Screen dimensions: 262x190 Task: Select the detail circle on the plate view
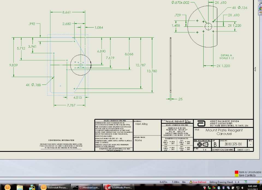81,65
